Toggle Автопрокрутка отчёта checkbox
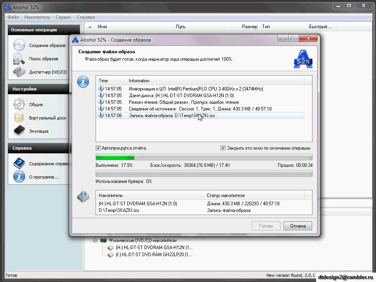376x282 pixels. [98, 148]
